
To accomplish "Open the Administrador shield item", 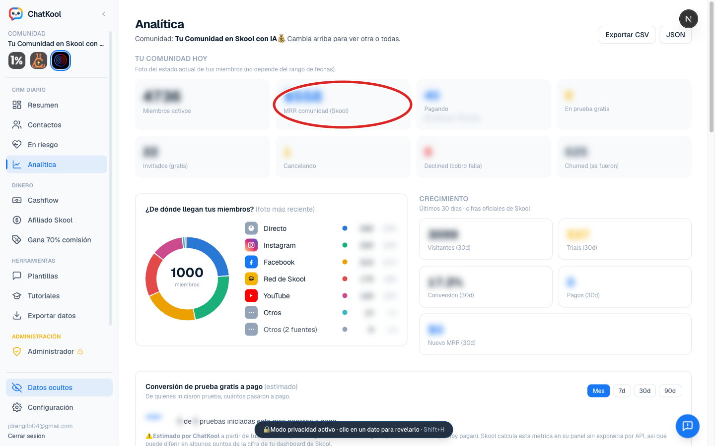I will coord(57,351).
